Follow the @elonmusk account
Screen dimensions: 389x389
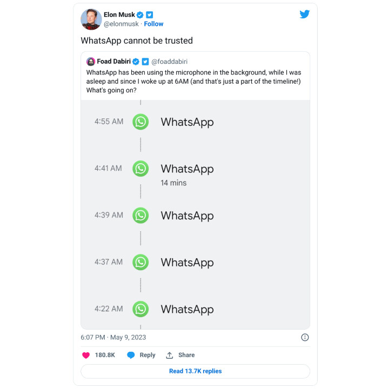click(153, 24)
